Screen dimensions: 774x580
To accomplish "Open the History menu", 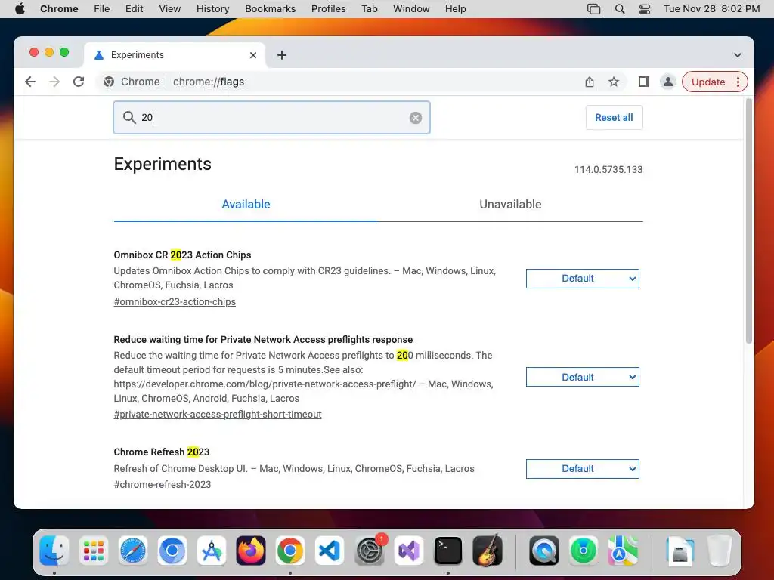I will tap(212, 9).
